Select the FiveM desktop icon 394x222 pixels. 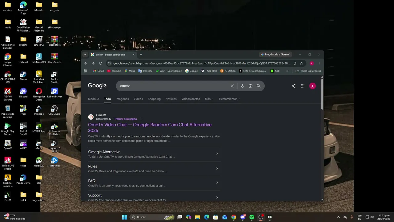click(8, 197)
